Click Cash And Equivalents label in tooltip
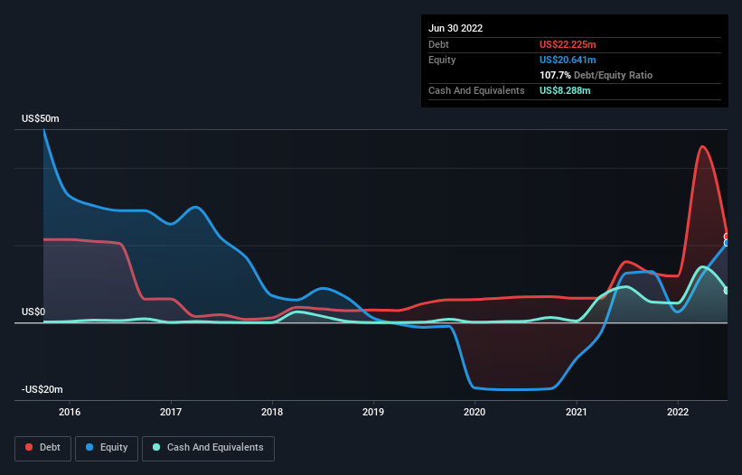The image size is (742, 475). [x=476, y=90]
